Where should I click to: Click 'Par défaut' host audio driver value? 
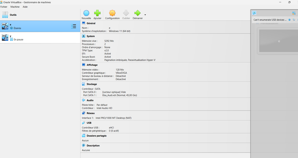[102, 105]
